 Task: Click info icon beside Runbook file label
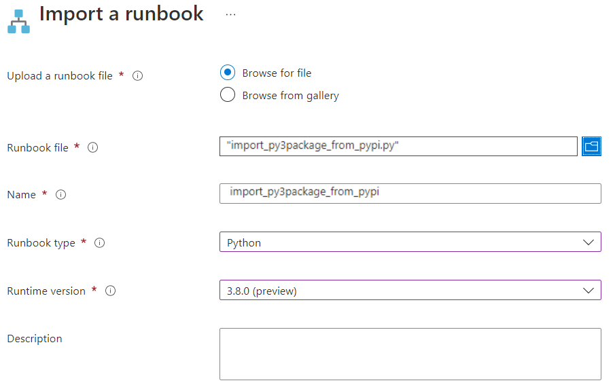click(x=93, y=147)
